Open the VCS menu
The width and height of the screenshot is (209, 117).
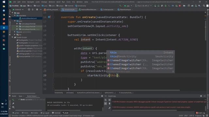pos(73,2)
